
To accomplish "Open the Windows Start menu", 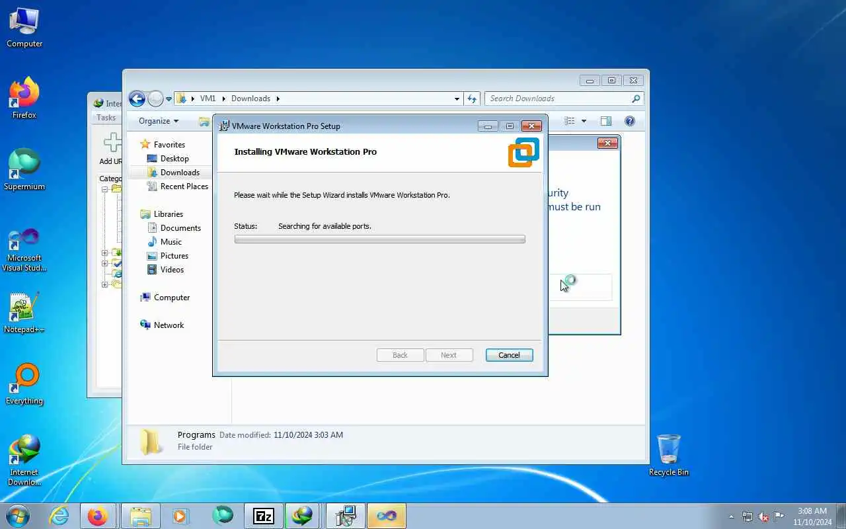I will 17,516.
